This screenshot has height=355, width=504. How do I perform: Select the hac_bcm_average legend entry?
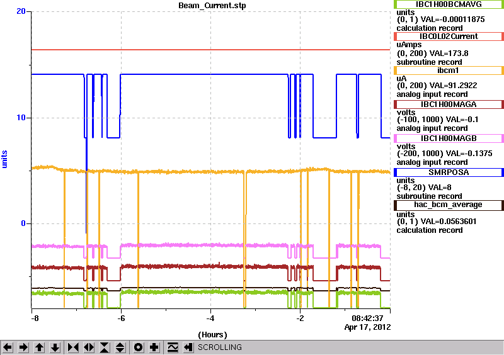[x=449, y=205]
